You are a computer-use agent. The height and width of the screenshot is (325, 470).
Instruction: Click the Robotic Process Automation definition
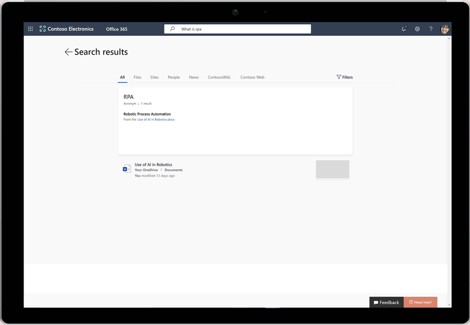click(147, 114)
